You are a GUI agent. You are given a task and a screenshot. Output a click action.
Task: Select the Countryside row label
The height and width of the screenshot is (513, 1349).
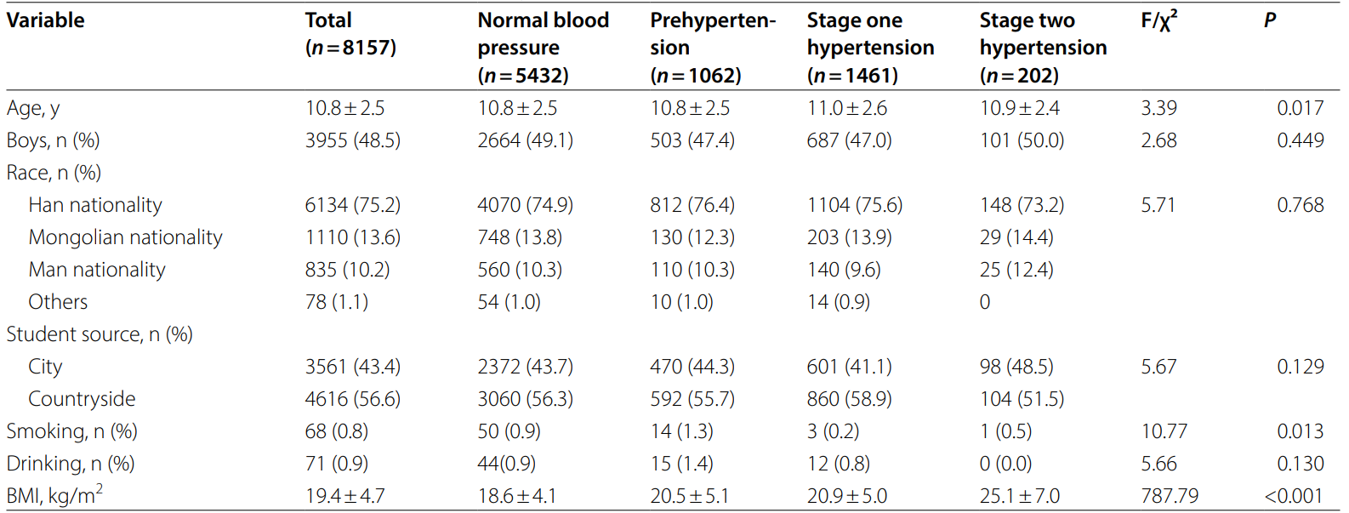tap(82, 399)
